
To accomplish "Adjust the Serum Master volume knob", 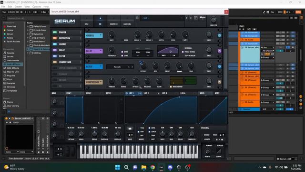I will click(213, 20).
